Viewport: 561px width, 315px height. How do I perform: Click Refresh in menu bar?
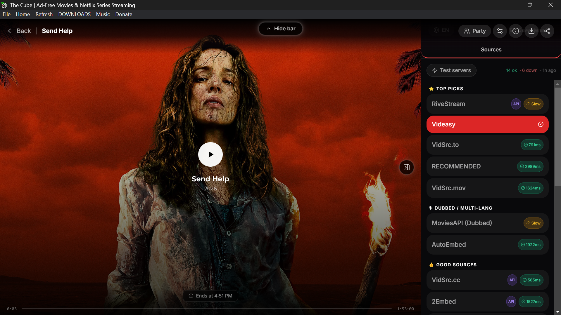pos(44,14)
